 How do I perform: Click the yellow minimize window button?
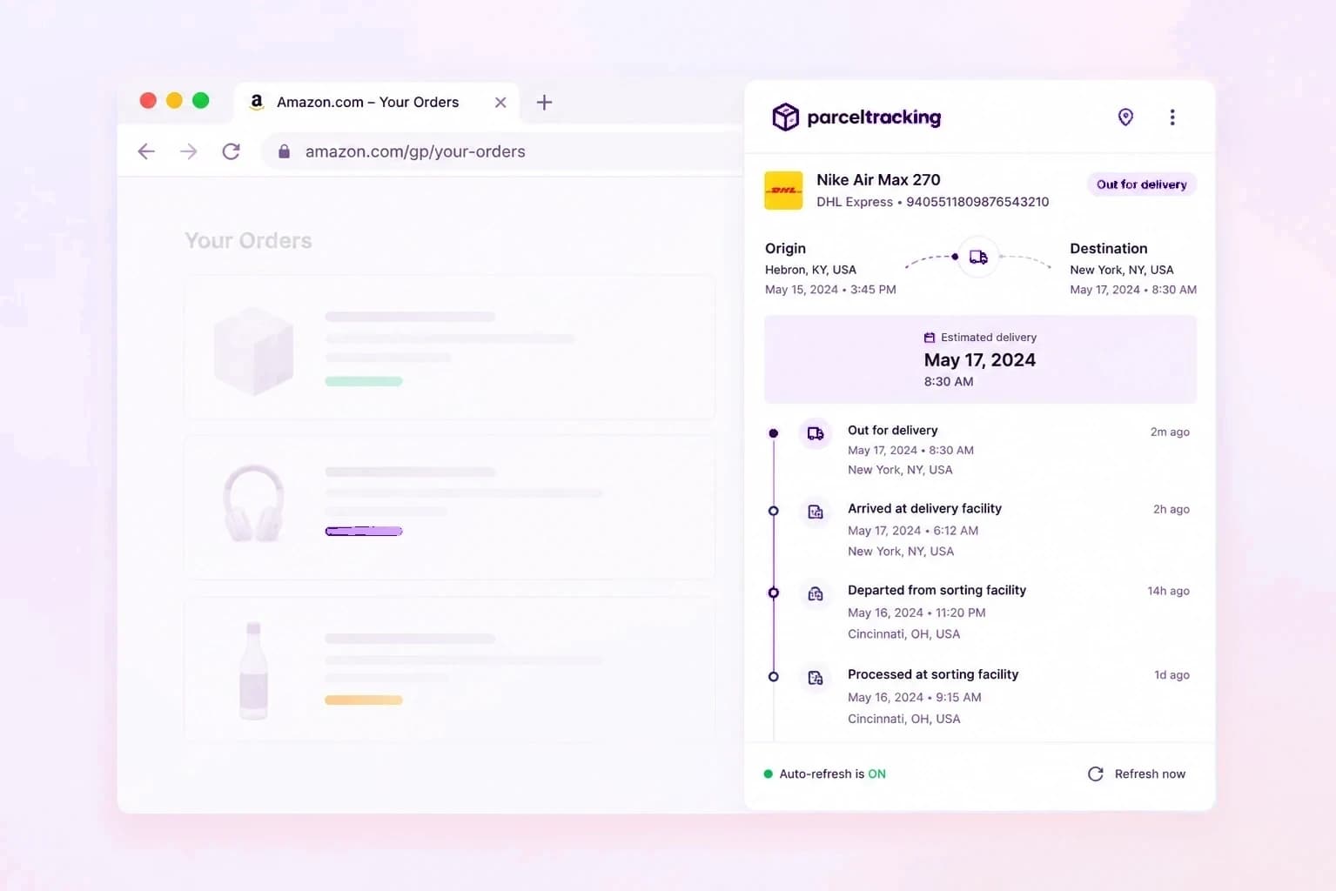(174, 100)
